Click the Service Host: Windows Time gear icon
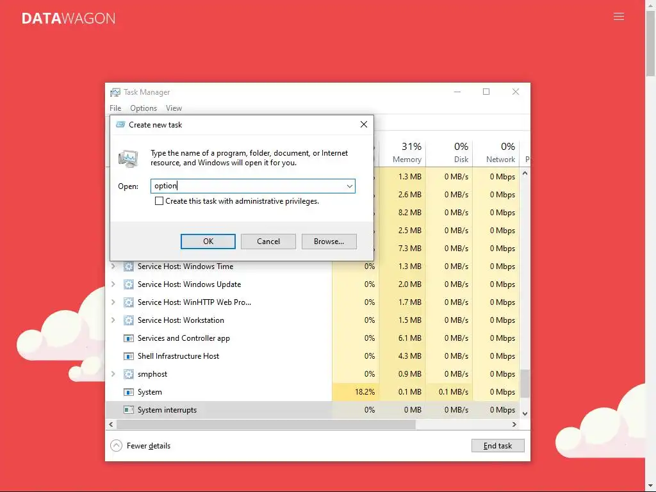Image resolution: width=656 pixels, height=492 pixels. click(x=128, y=266)
